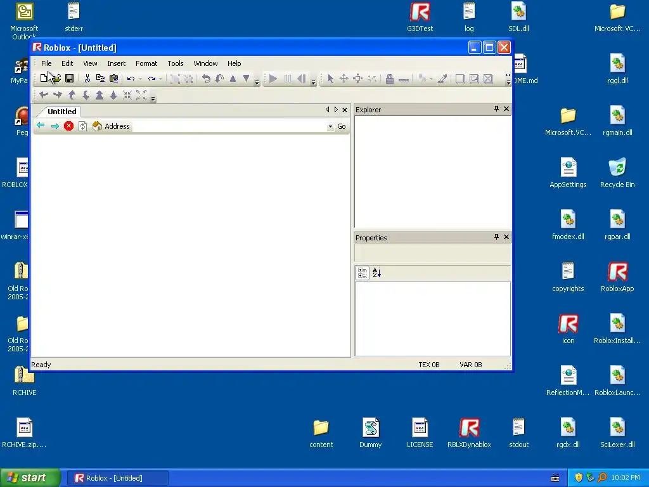Click the upward triangle icon in first toolbar row
The width and height of the screenshot is (649, 487).
click(x=233, y=78)
